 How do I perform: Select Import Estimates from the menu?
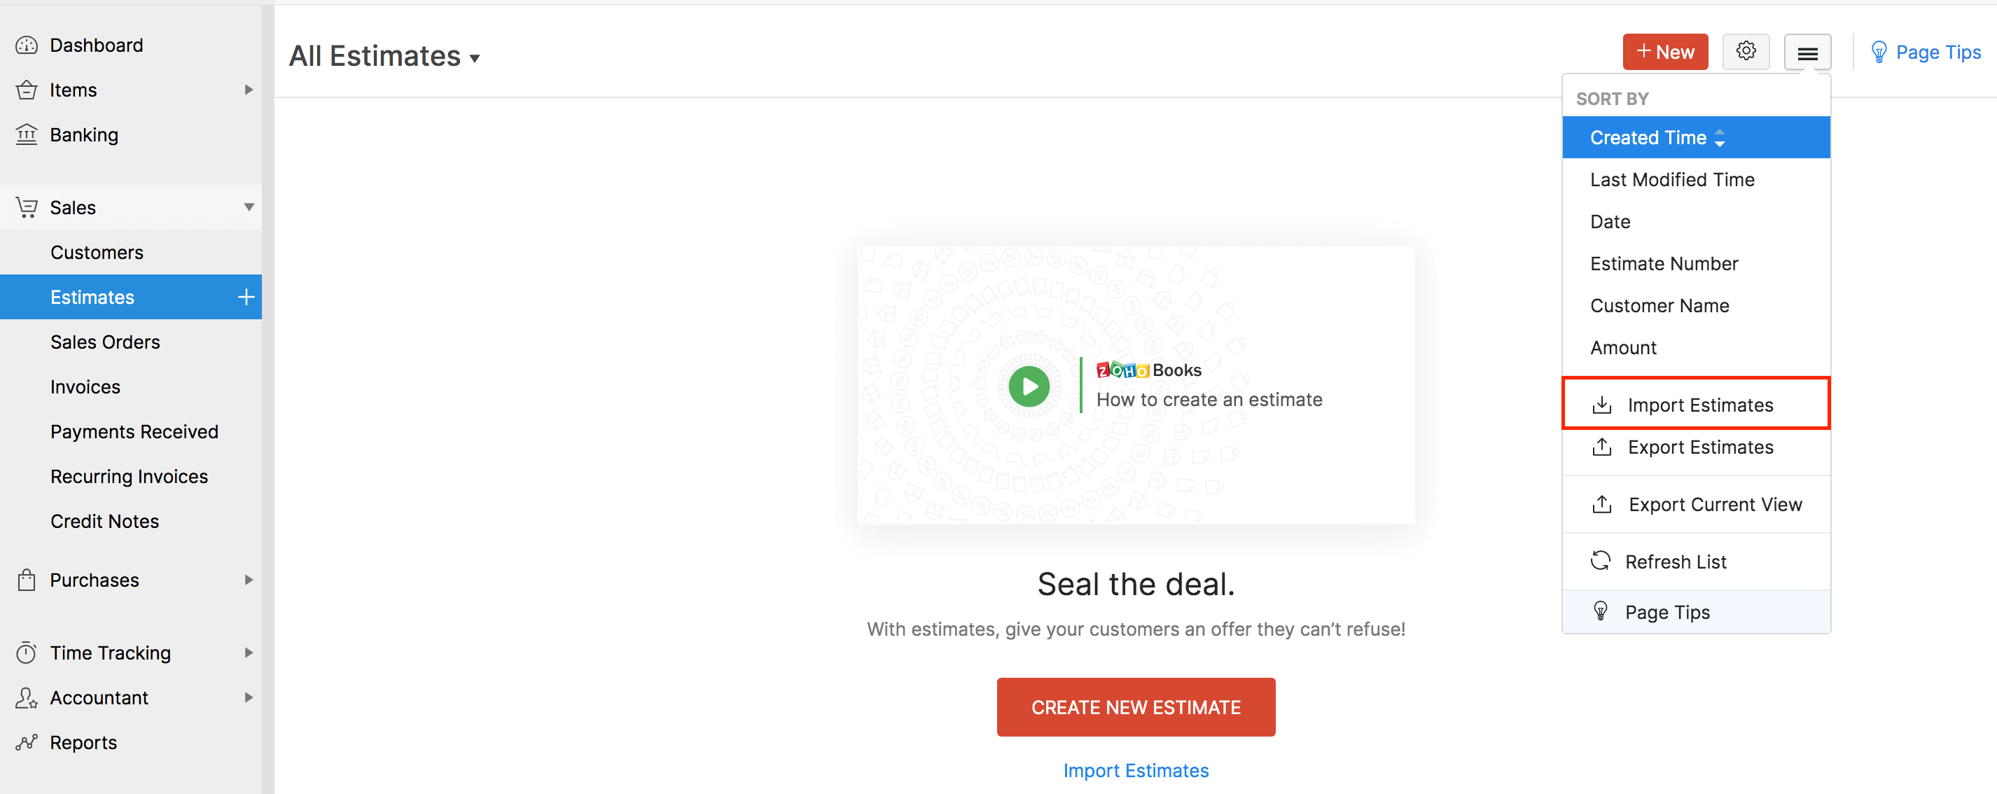click(x=1699, y=405)
